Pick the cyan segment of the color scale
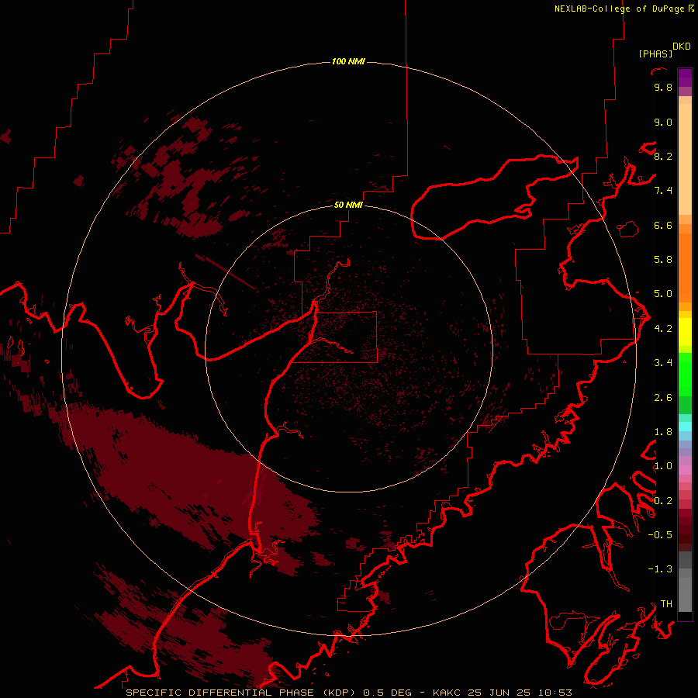Screen dimensions: 698x698 click(x=685, y=427)
